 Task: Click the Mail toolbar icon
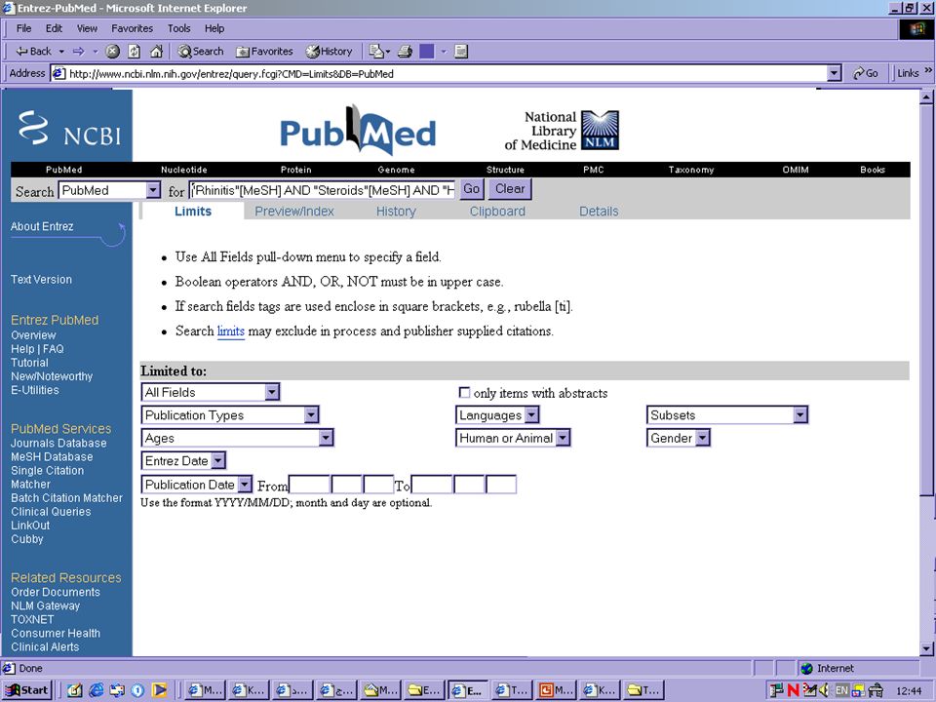click(376, 52)
